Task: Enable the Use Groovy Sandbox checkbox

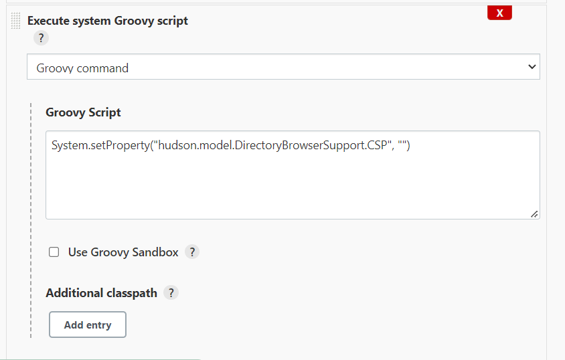Action: click(x=54, y=252)
